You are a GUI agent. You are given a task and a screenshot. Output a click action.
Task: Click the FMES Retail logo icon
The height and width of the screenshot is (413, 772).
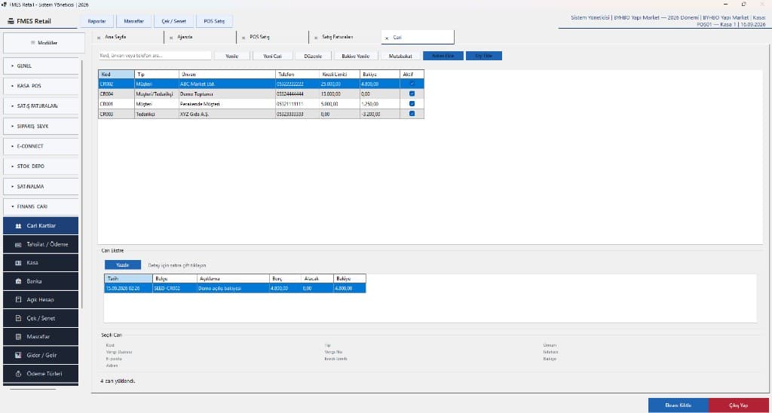[11, 21]
